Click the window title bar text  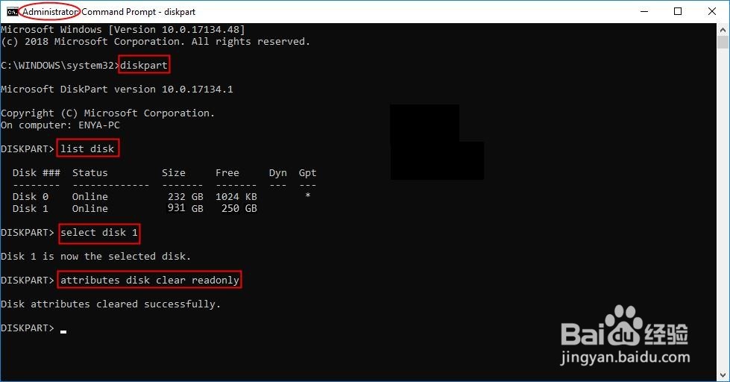pyautogui.click(x=109, y=12)
